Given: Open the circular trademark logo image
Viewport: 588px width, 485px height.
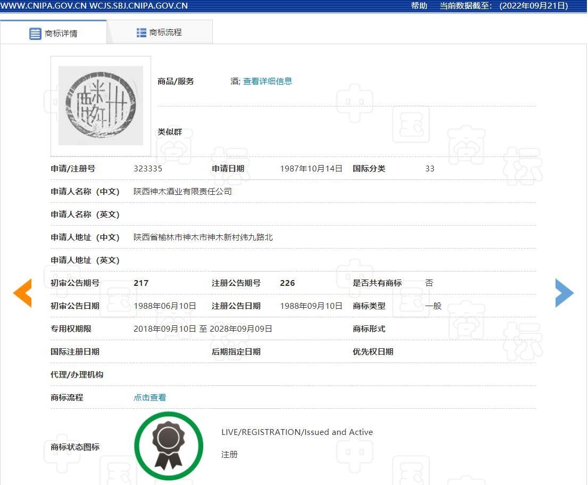Looking at the screenshot, I should coord(101,105).
